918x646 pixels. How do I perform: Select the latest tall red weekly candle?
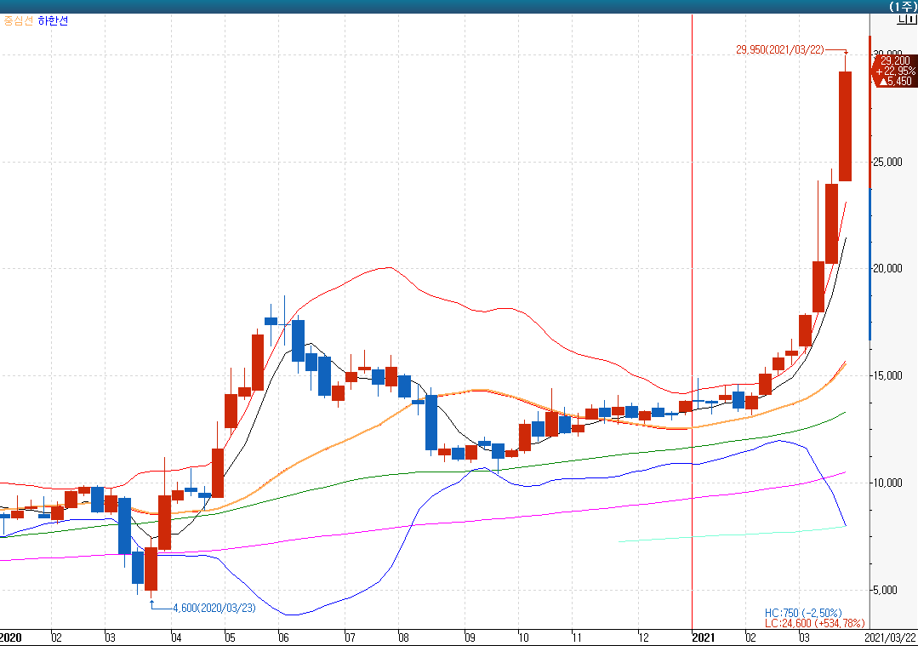tap(845, 125)
